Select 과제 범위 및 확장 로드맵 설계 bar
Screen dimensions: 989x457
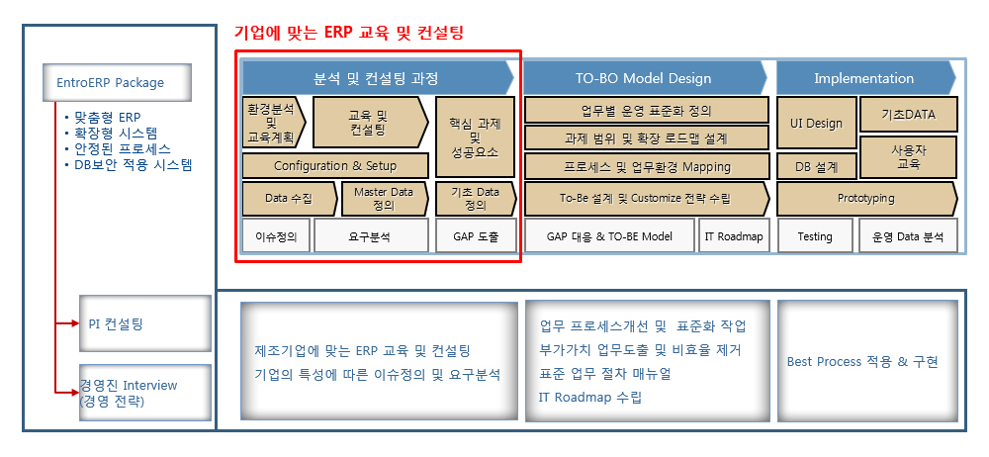647,137
